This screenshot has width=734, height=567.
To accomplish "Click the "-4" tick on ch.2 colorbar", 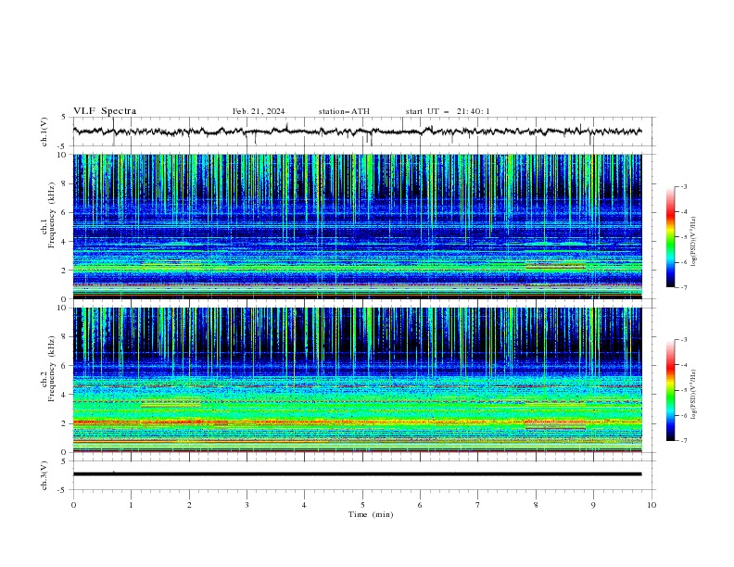I will (x=683, y=365).
